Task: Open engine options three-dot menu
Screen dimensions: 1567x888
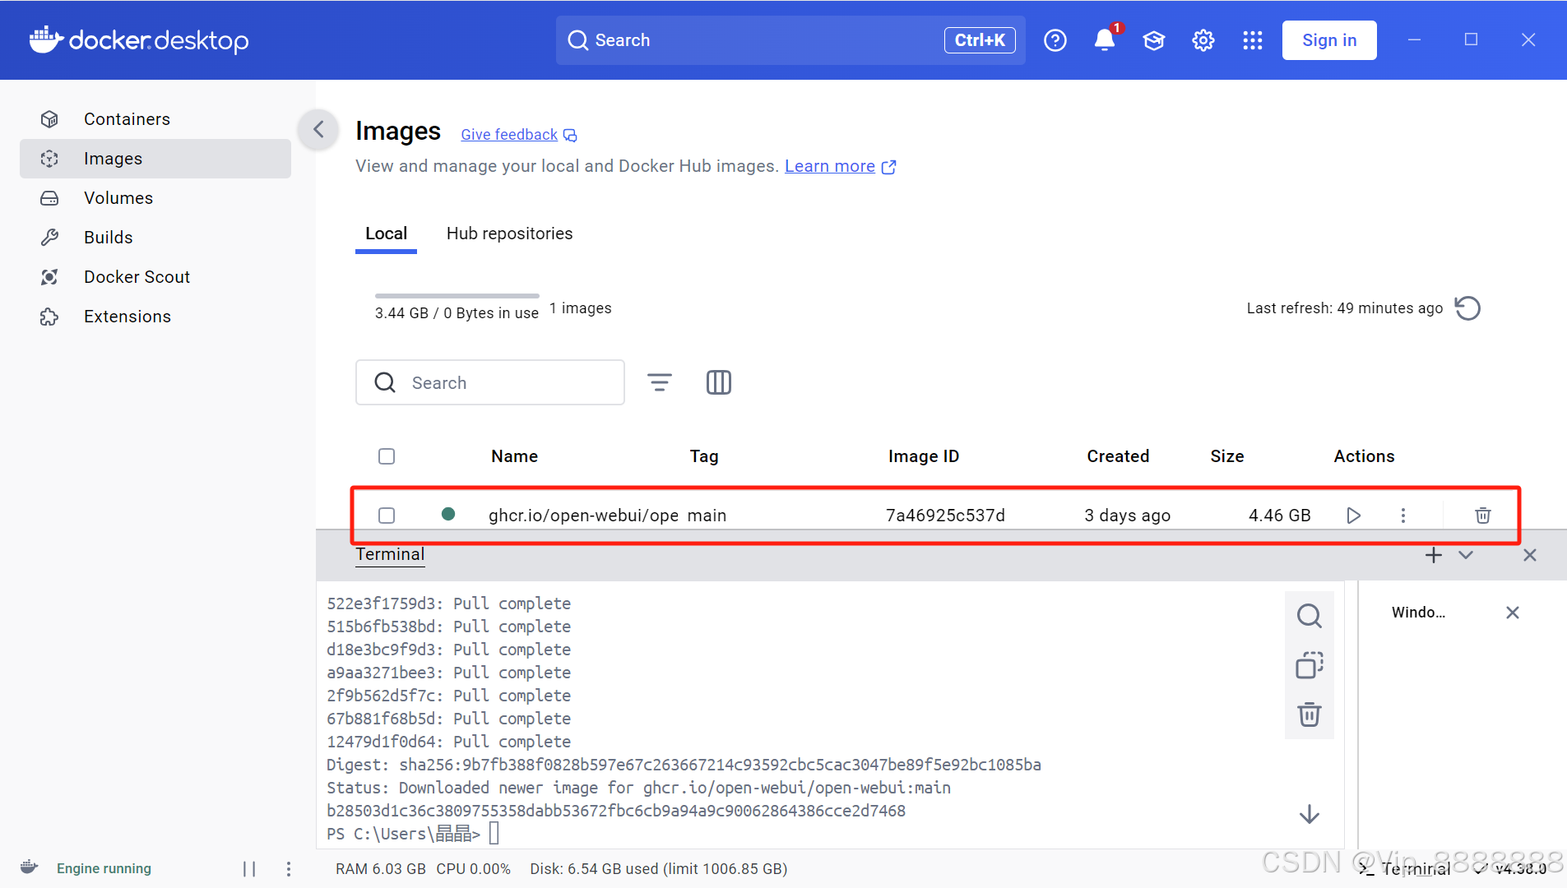Action: tap(289, 869)
